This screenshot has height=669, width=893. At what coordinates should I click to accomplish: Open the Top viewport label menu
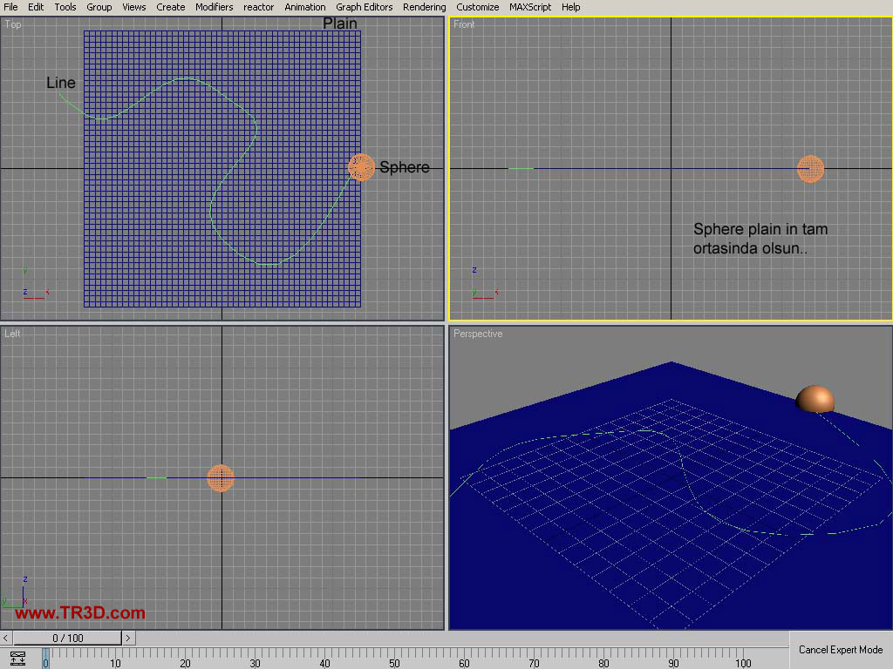click(13, 24)
